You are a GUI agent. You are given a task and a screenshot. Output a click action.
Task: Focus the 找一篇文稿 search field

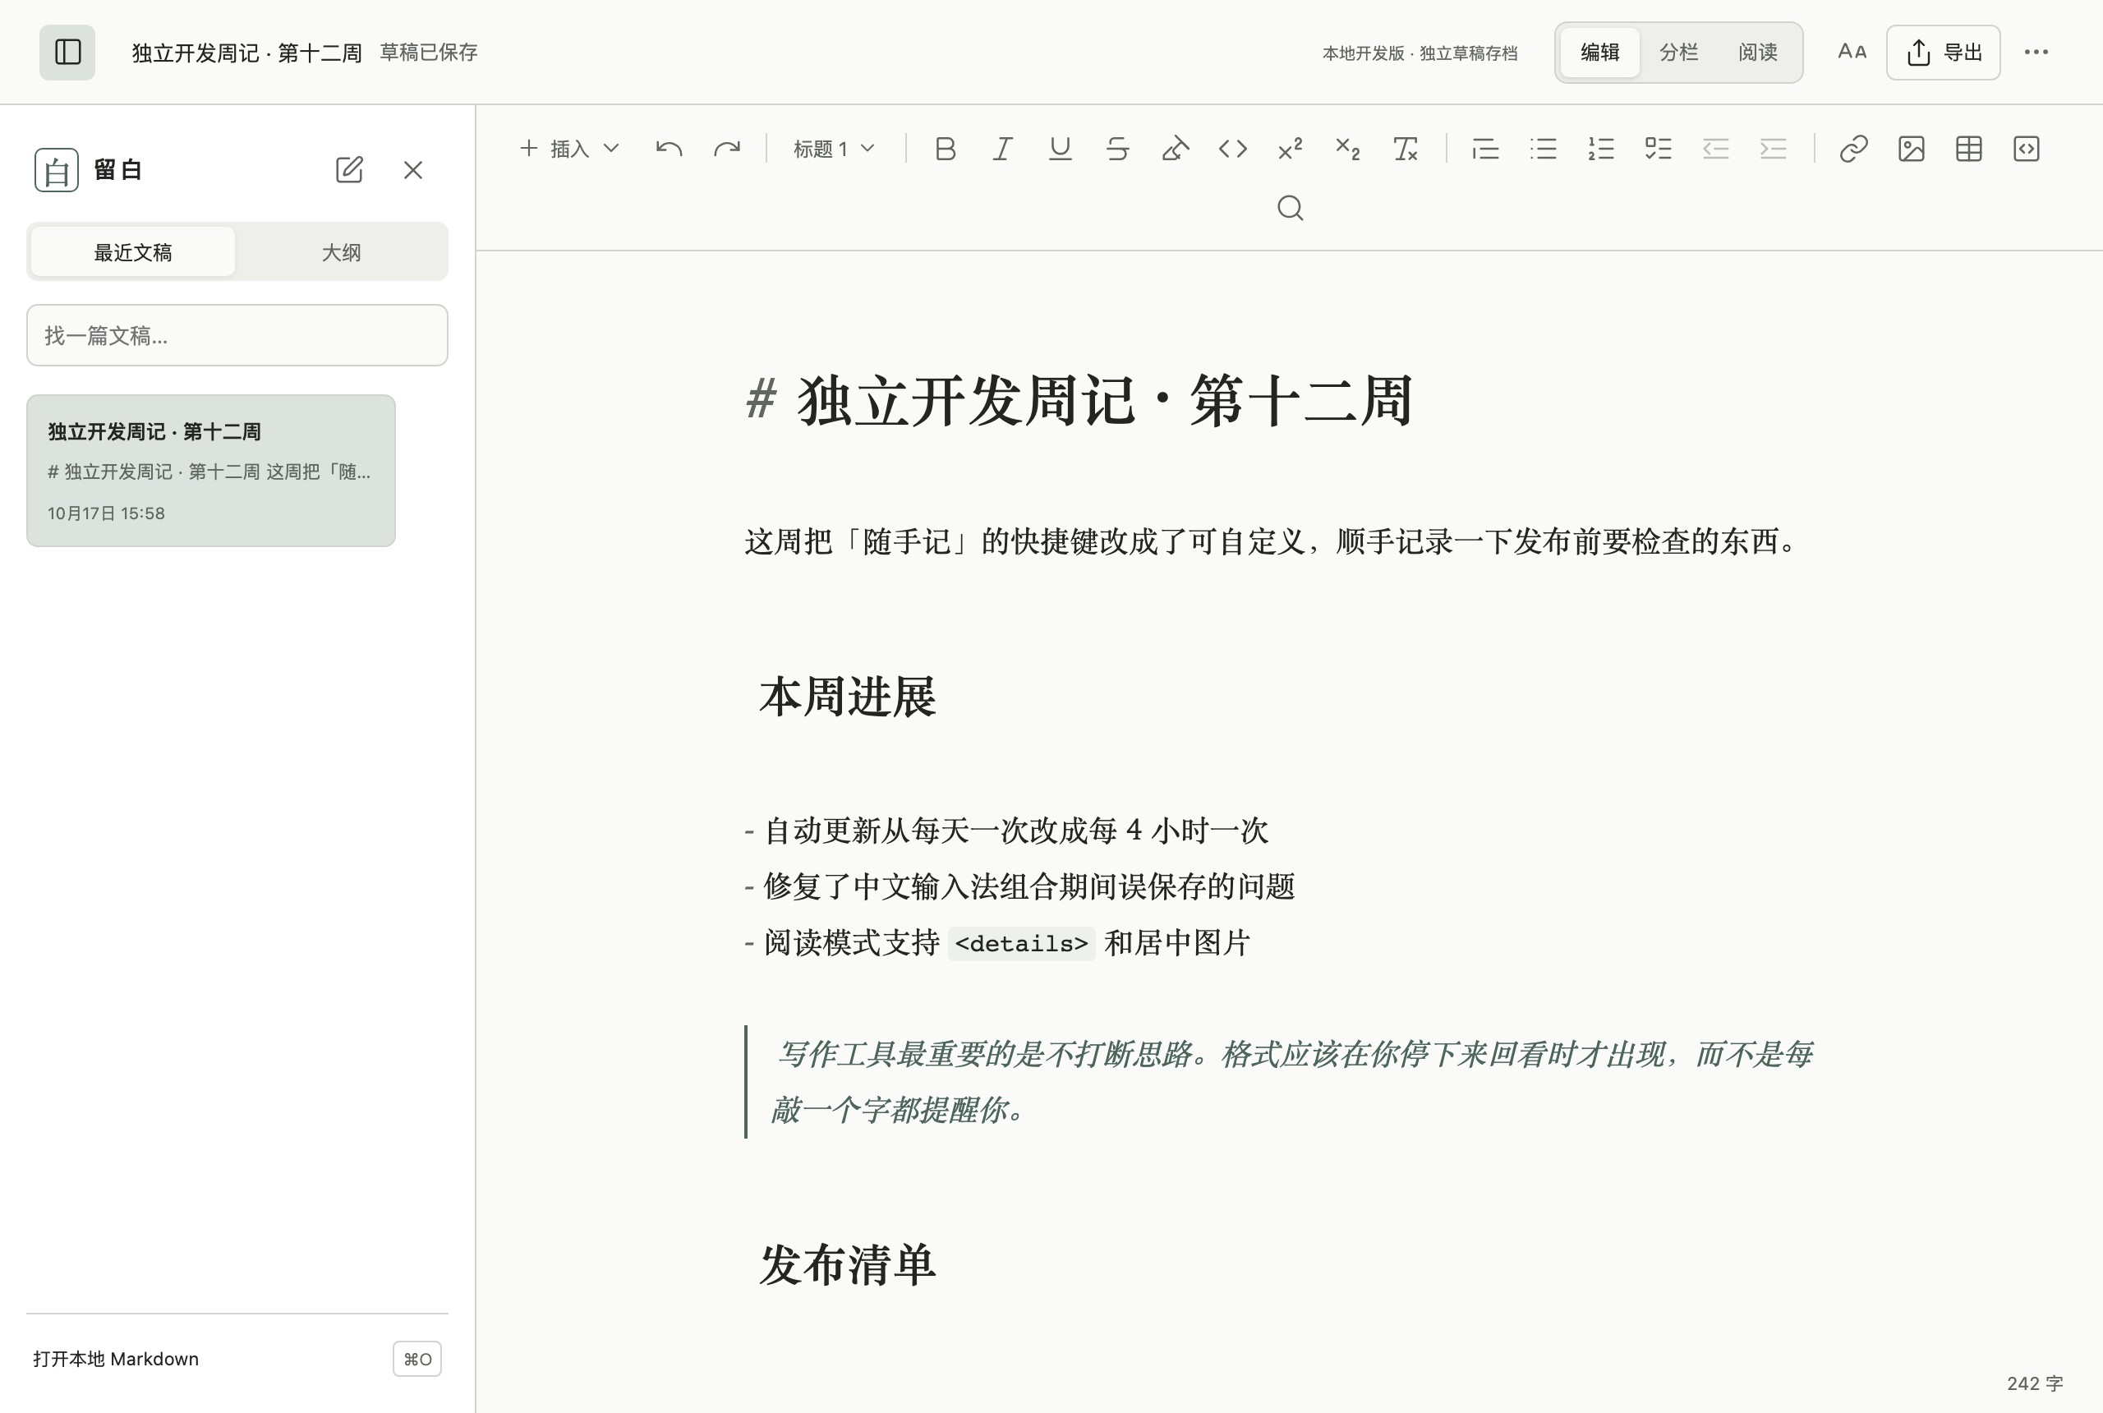[x=237, y=335]
